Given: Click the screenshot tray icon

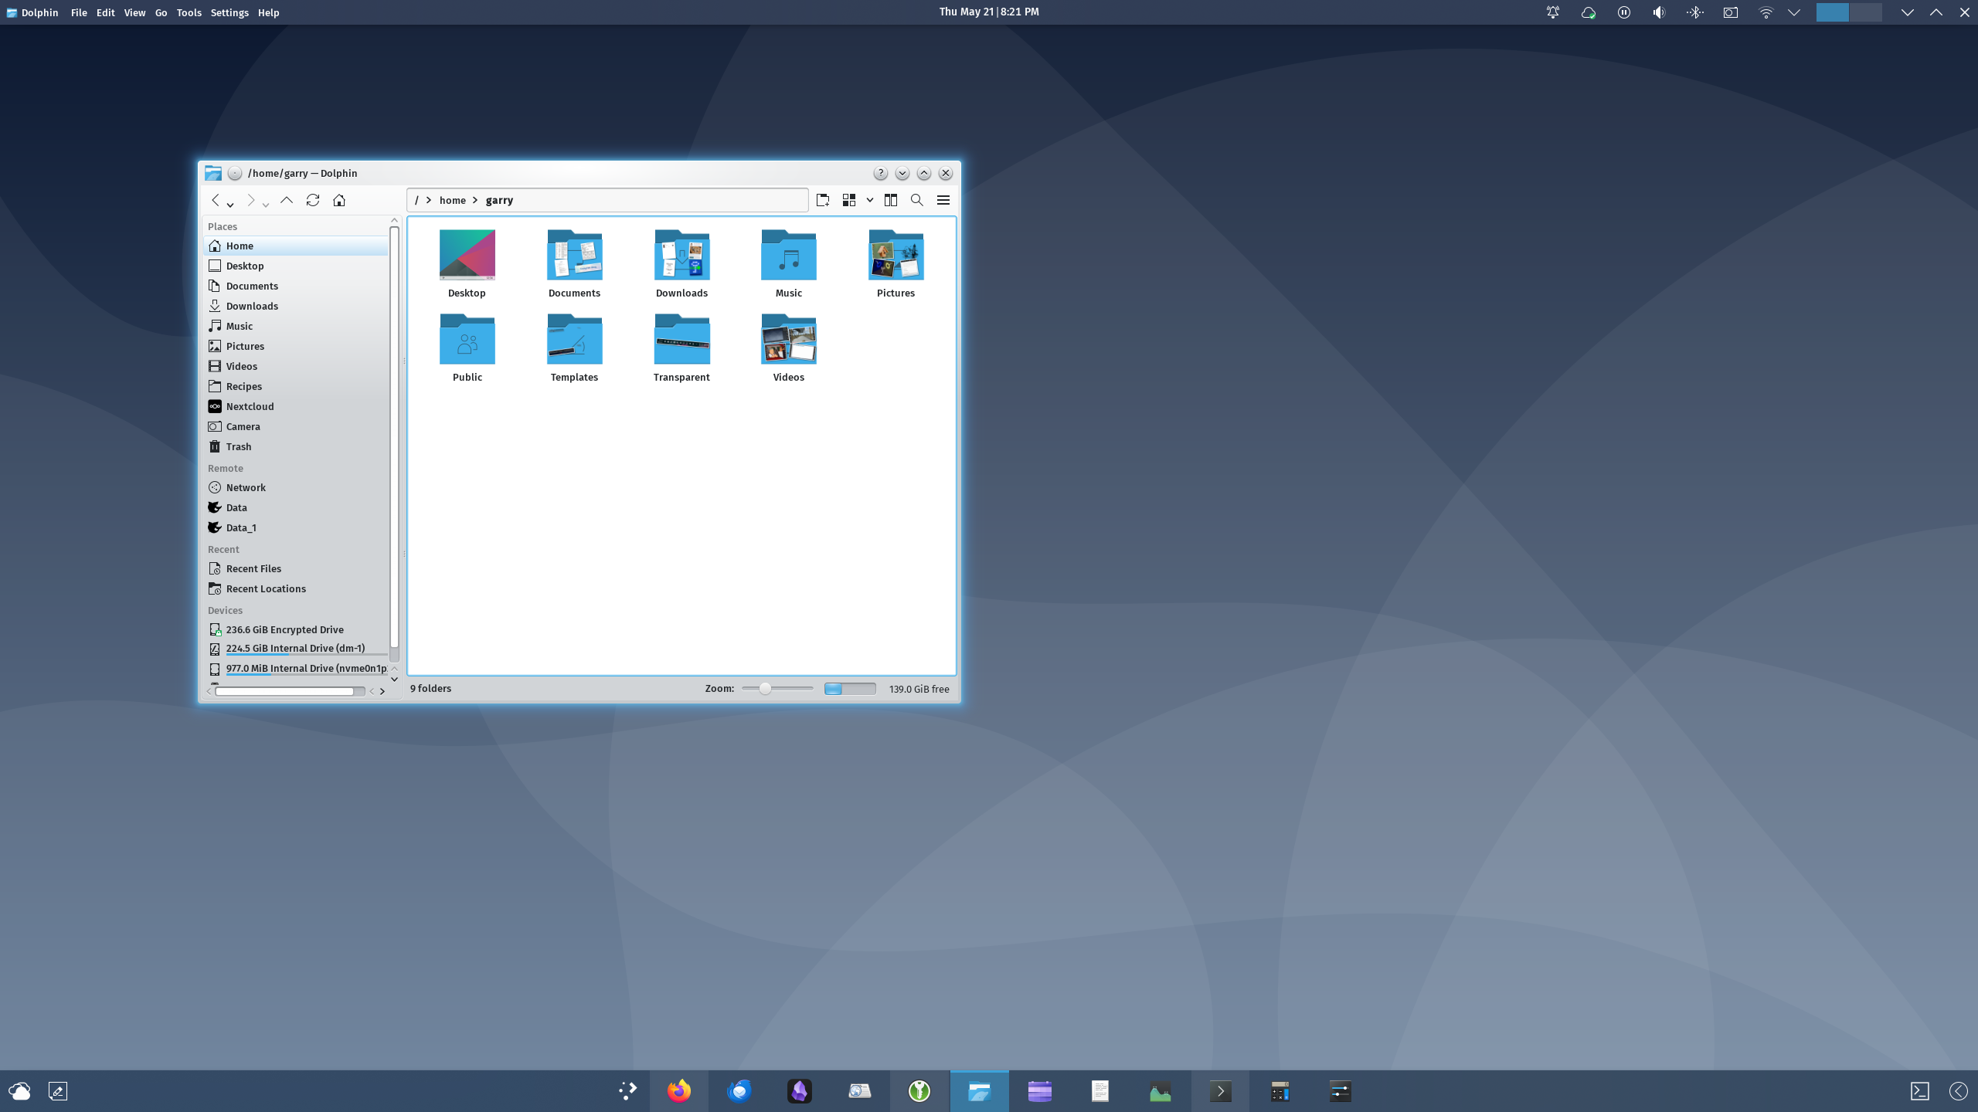Looking at the screenshot, I should [1730, 12].
